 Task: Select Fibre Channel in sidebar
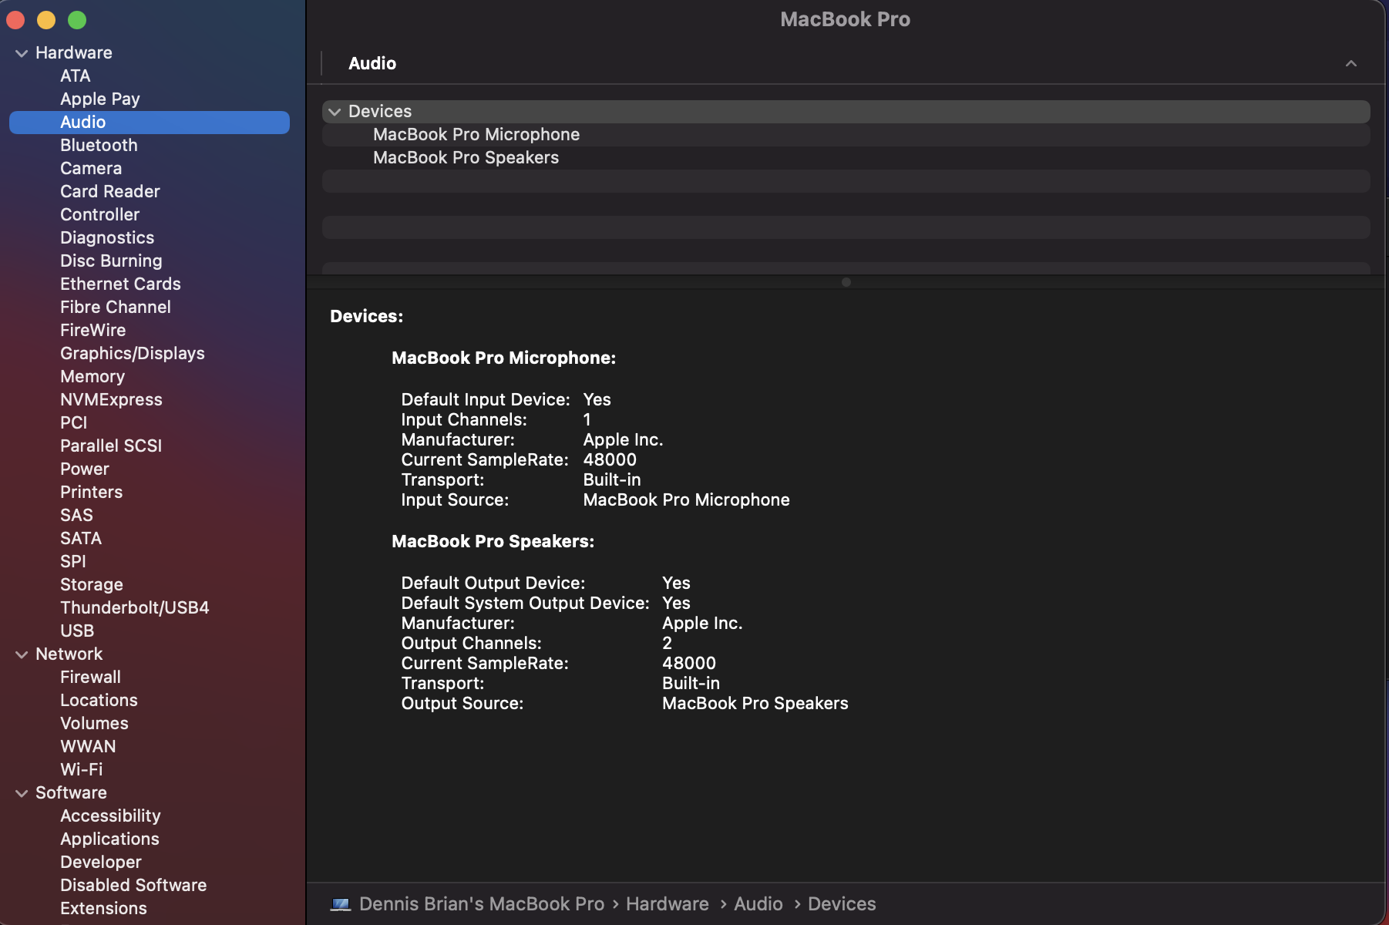(116, 307)
